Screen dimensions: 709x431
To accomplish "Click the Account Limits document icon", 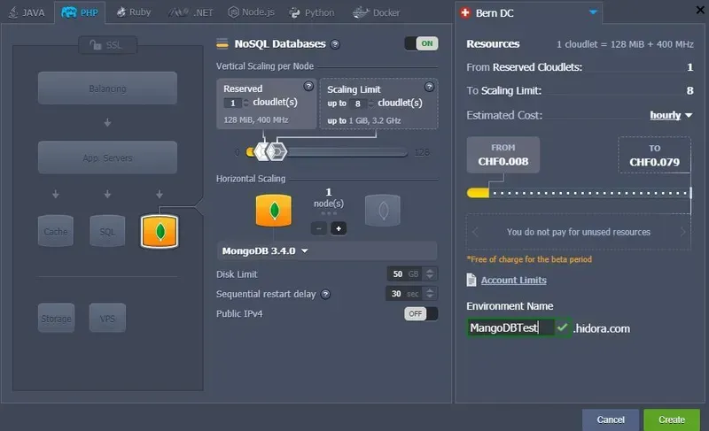I will 471,280.
